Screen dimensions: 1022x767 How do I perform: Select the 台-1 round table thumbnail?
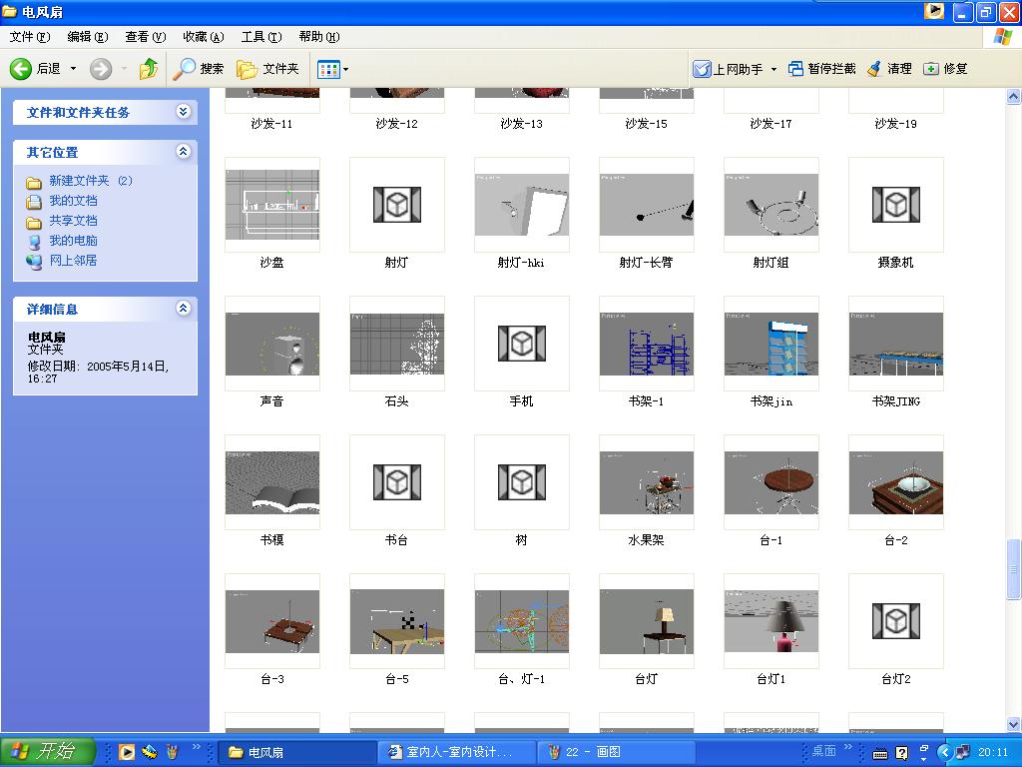[771, 482]
